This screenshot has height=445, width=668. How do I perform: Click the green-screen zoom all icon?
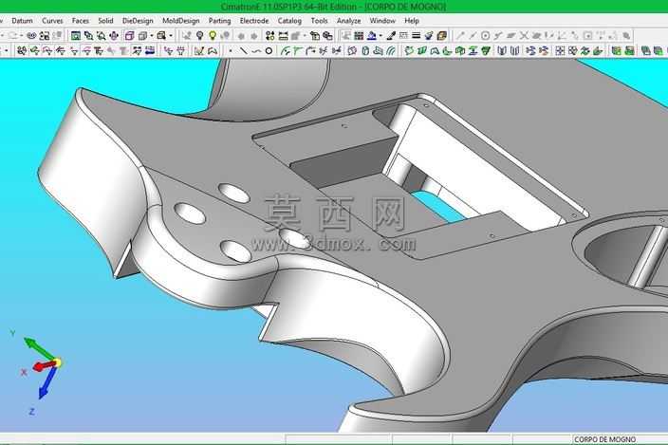pyautogui.click(x=76, y=36)
